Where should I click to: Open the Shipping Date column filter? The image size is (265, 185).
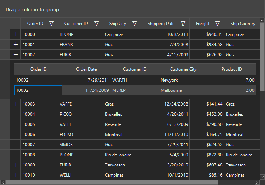tap(183, 24)
